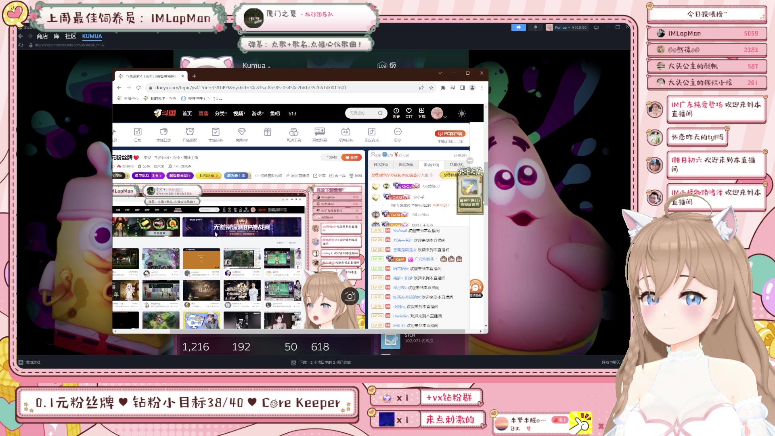Click the 钻粉联赛 badge button
This screenshot has height=436, width=775.
(209, 176)
